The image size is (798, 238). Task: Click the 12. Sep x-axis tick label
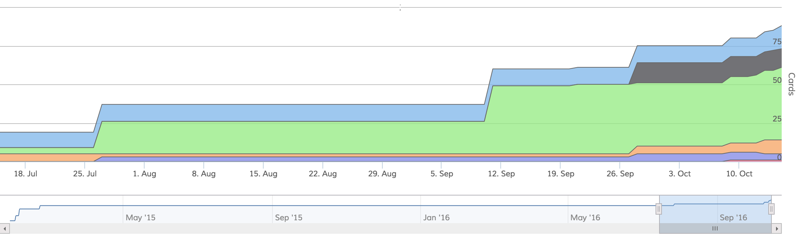(501, 174)
